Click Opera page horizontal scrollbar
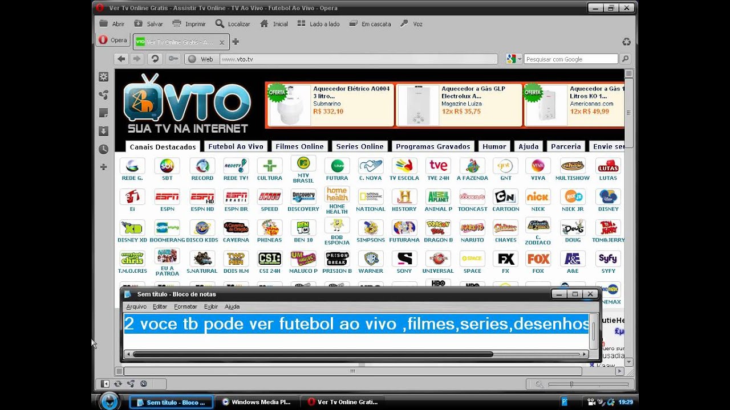This screenshot has width=730, height=410. coord(352,371)
